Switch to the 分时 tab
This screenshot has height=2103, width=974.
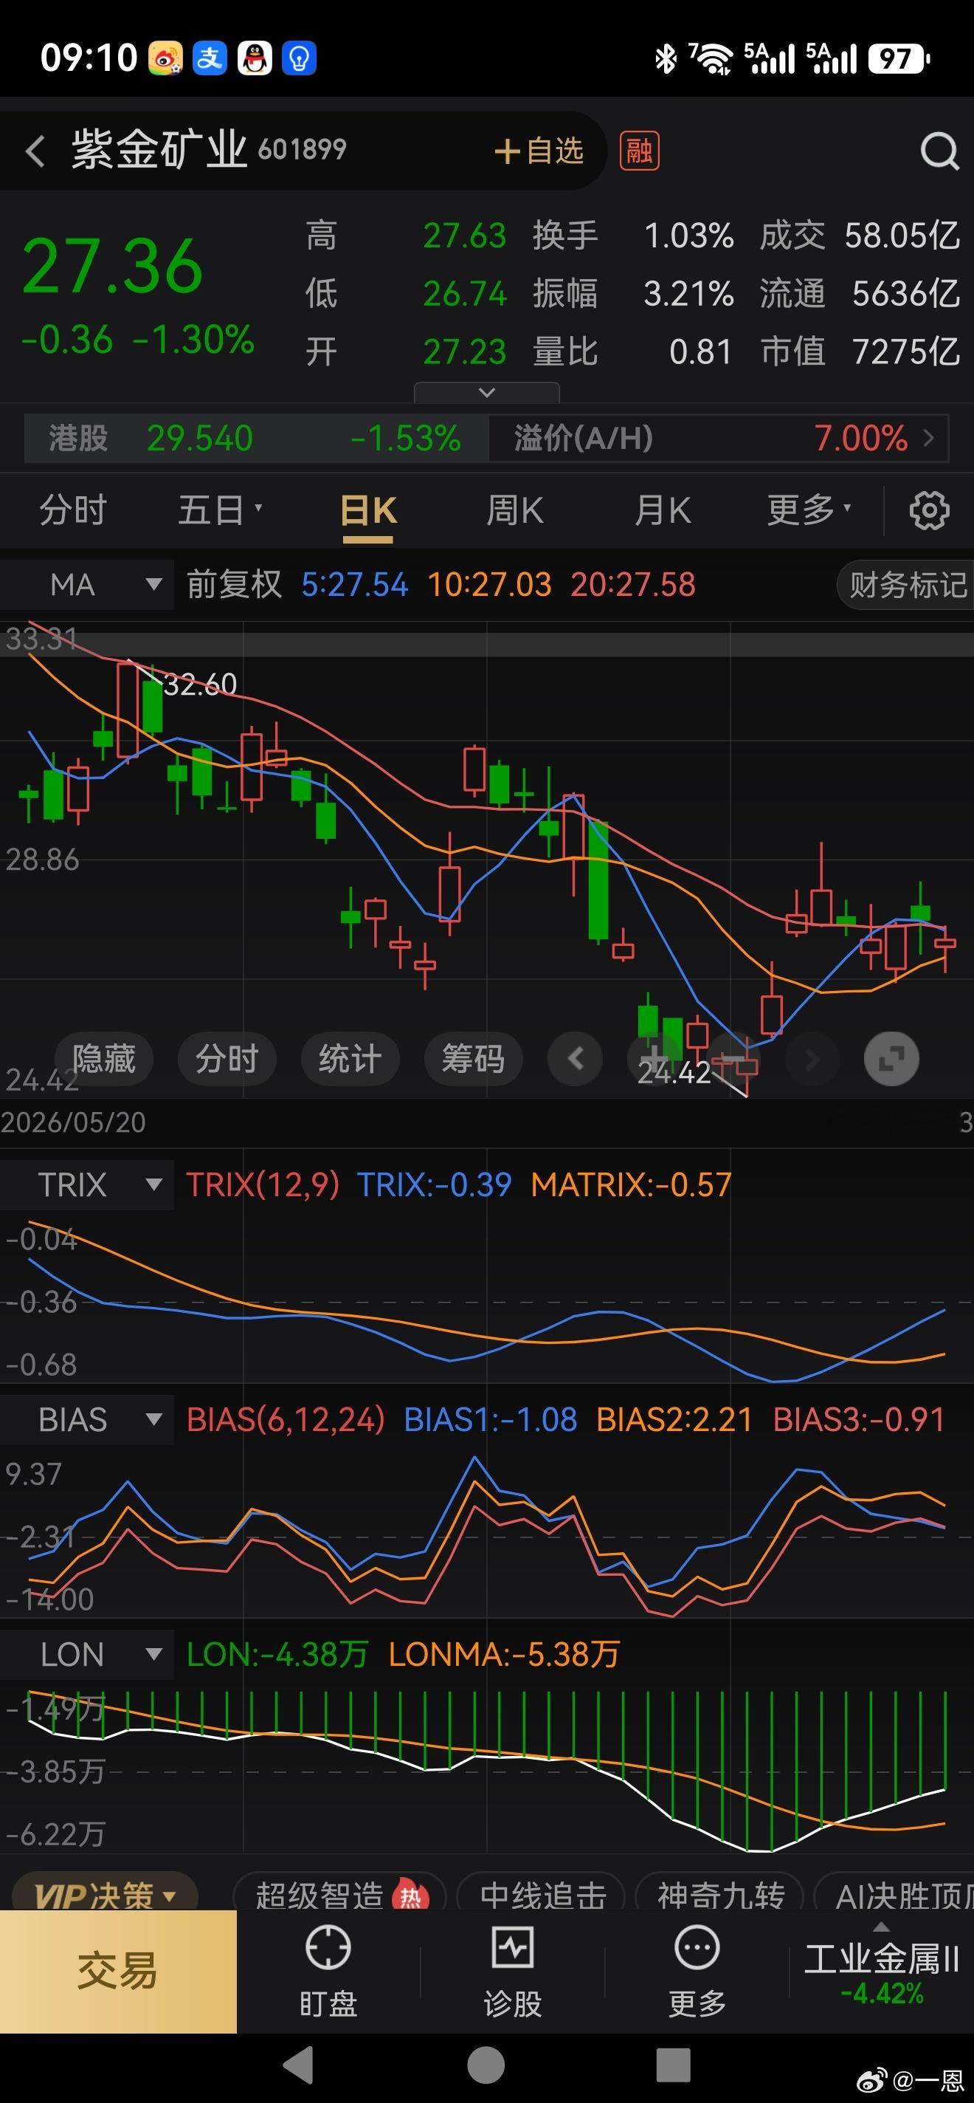tap(73, 510)
